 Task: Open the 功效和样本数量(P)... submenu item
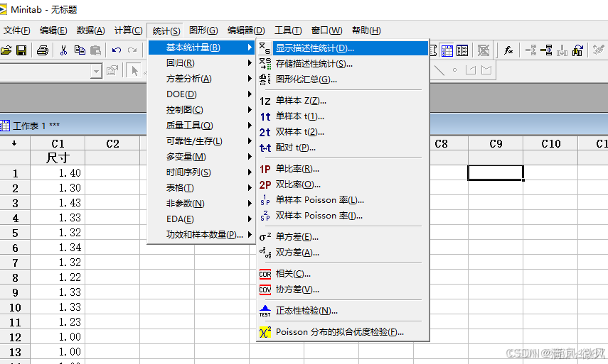point(202,235)
